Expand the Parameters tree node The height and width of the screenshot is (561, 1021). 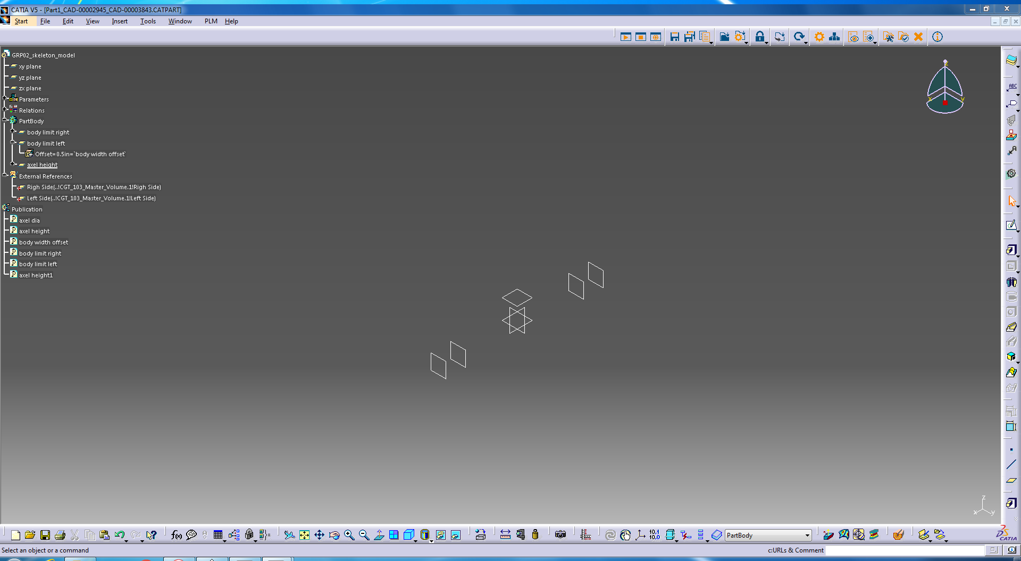click(5, 99)
